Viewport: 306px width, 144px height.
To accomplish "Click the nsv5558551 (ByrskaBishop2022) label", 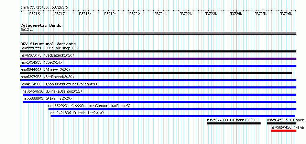I will pyautogui.click(x=51, y=48).
